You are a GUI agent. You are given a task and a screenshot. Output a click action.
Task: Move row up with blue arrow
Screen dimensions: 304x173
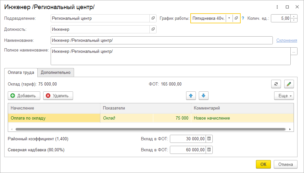pos(191,96)
